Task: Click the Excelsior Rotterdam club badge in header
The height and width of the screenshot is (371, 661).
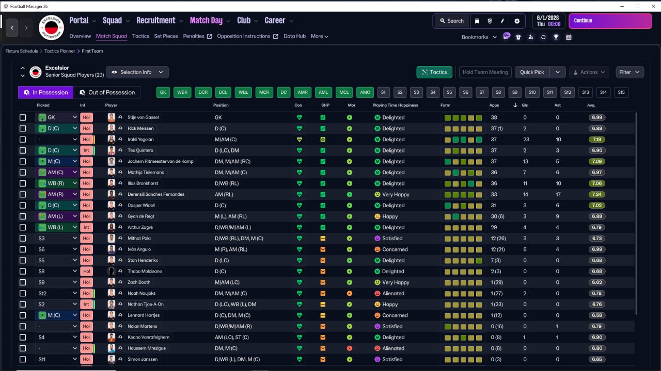Action: 51,27
